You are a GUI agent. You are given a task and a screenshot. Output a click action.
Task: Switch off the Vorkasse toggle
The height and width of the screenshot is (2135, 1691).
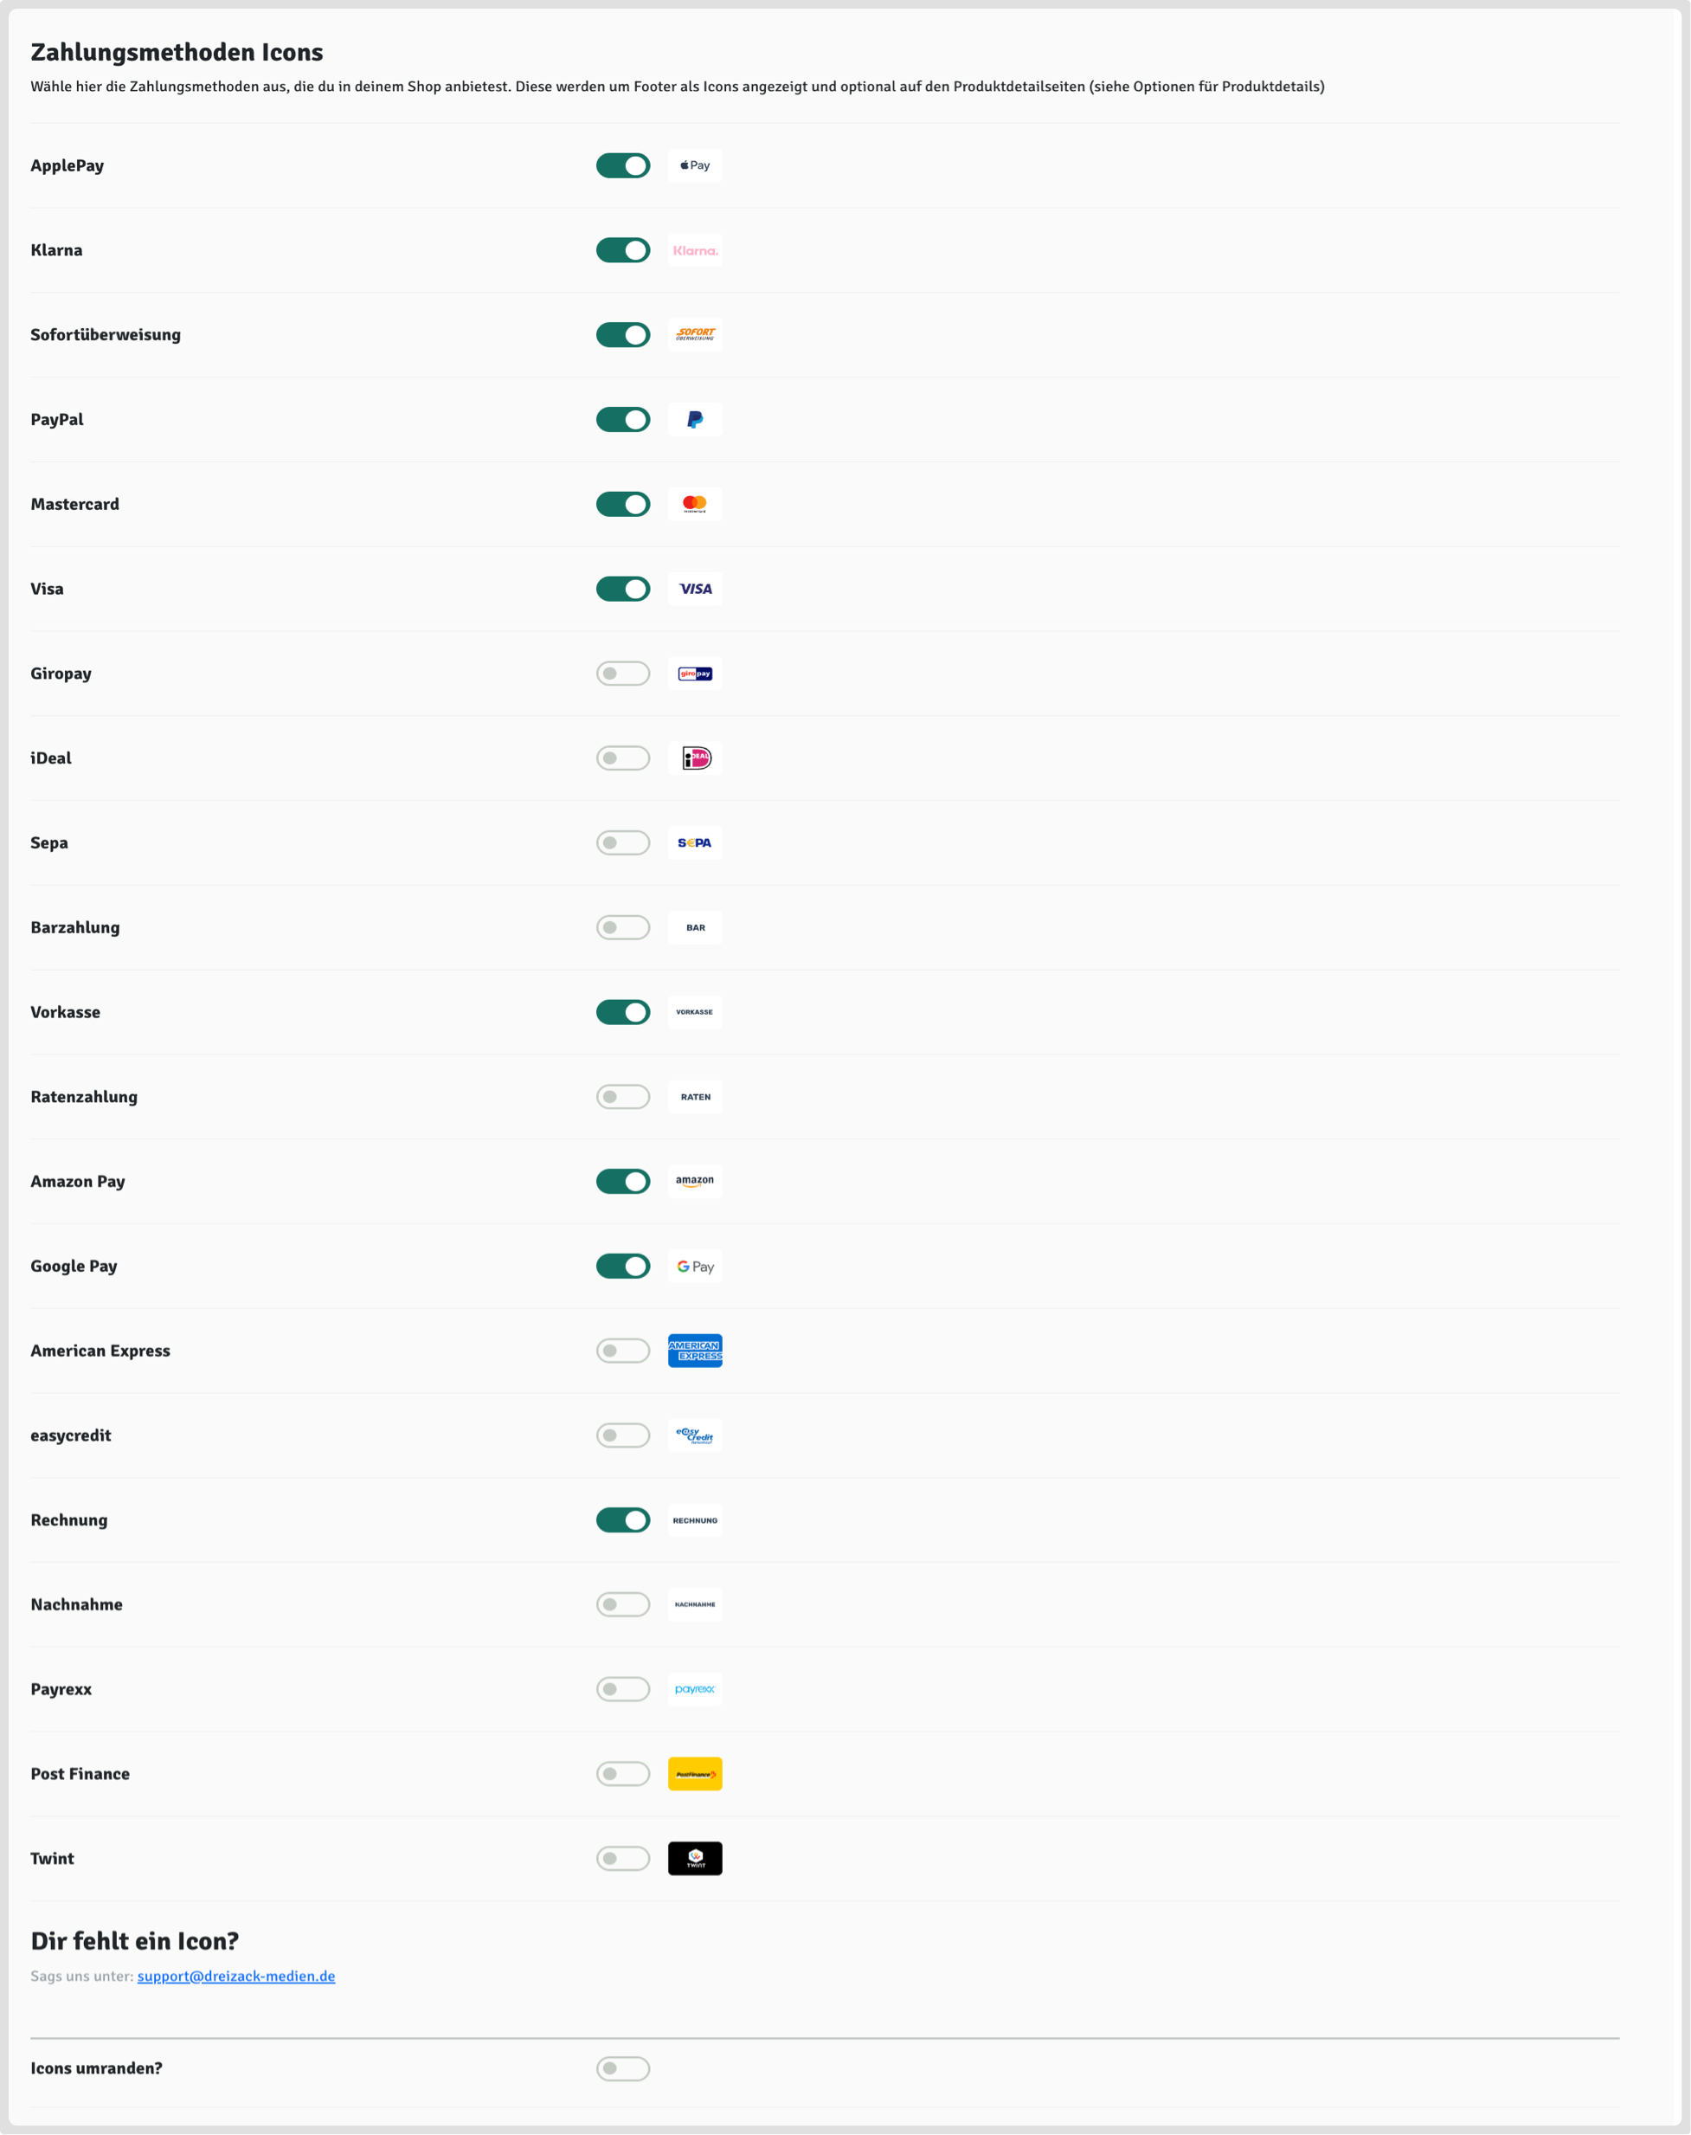click(x=623, y=1012)
